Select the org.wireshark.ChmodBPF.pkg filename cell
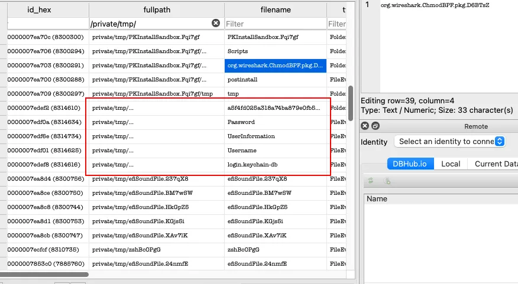Viewport: 518px width, 284px height. pyautogui.click(x=276, y=66)
